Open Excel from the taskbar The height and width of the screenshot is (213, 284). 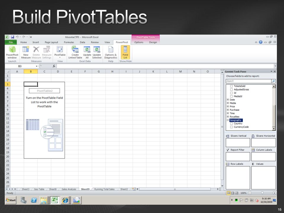(x=54, y=200)
